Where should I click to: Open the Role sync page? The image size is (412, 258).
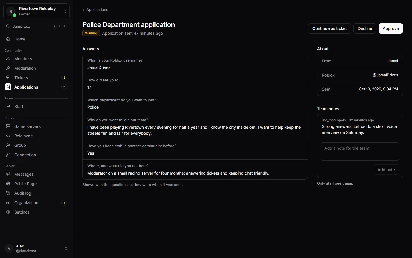36,136
